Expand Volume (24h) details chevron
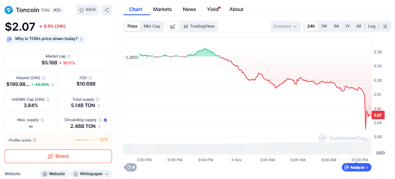Viewport: 395px width, 179px height. click(x=53, y=84)
